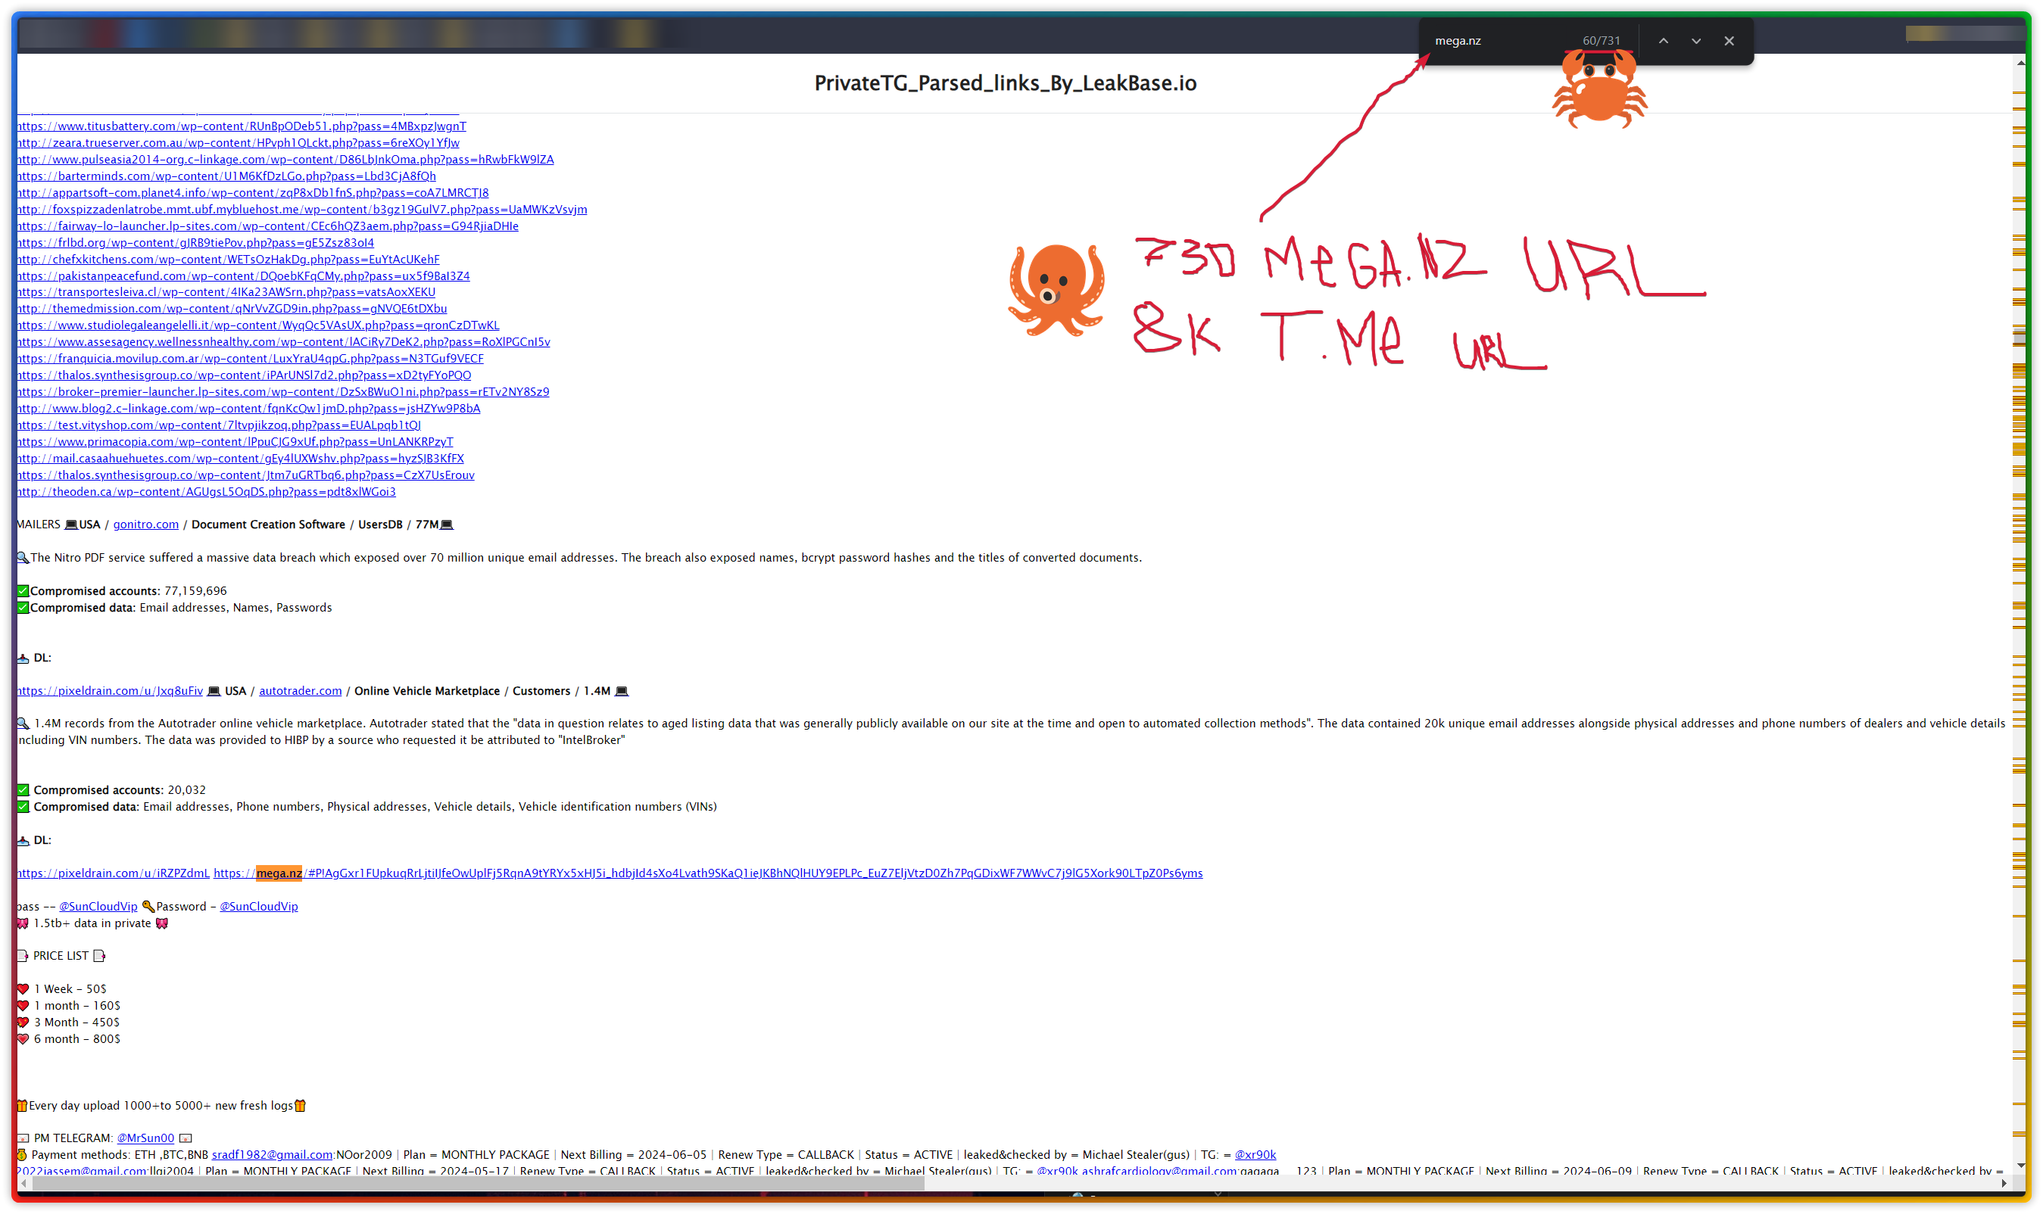Click the vertical scrollbar thumb
Screen dimensions: 2043x1214
click(2020, 338)
